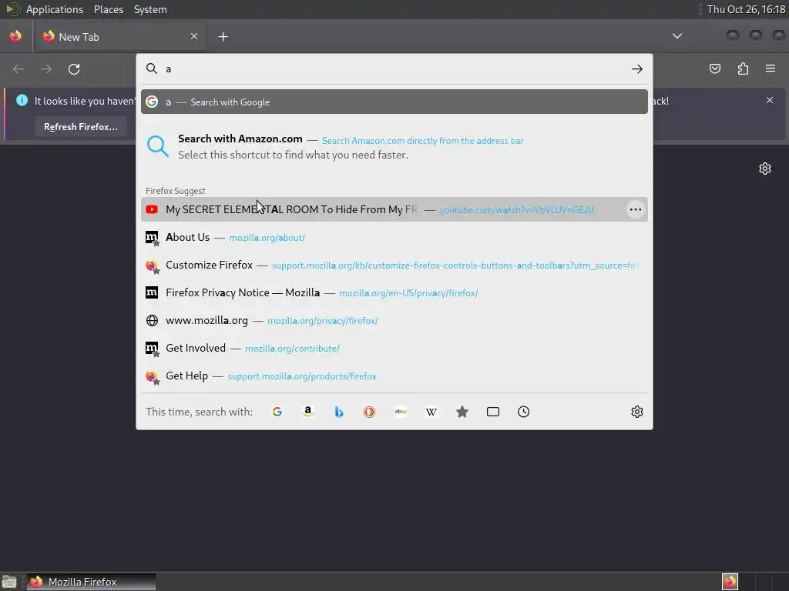This screenshot has height=591, width=789.
Task: Search bookmarks using the star icon
Action: [x=462, y=412]
